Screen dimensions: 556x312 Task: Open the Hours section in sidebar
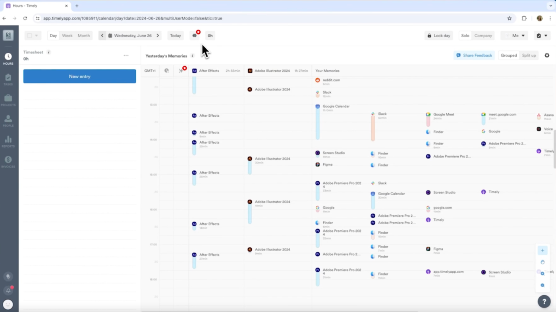click(x=8, y=59)
